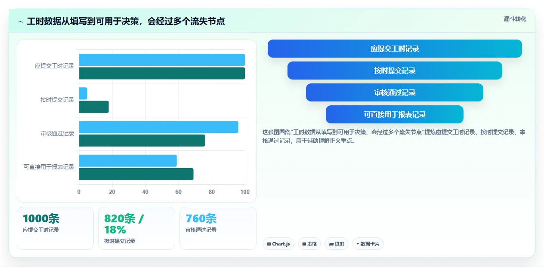Viewport: 544px width, 267px height.
Task: Click the 审核通过记录 y-axis label
Action: coord(57,133)
